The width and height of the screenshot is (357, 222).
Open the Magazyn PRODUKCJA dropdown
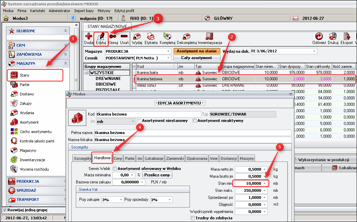pyautogui.click(x=168, y=51)
